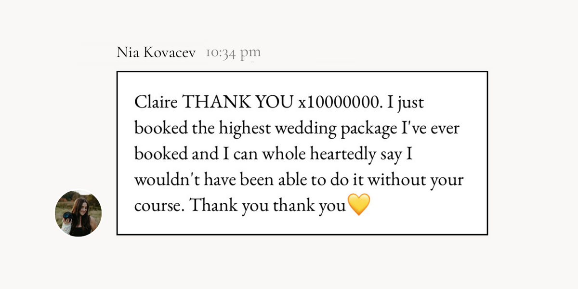Viewport: 578px width, 289px height.
Task: Click the word "wouldn't"
Action: coord(164,180)
